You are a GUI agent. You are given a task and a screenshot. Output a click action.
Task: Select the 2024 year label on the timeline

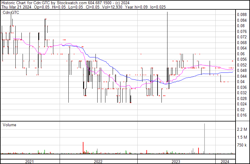[x=224, y=162]
